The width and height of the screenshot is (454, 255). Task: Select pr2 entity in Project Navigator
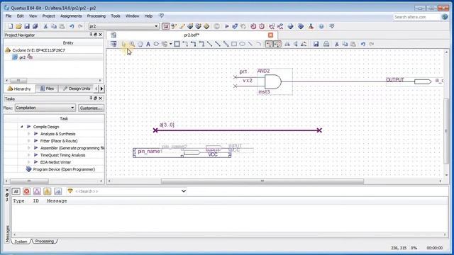pyautogui.click(x=22, y=57)
